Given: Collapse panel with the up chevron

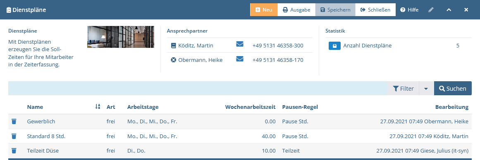Looking at the screenshot, I should [x=449, y=10].
